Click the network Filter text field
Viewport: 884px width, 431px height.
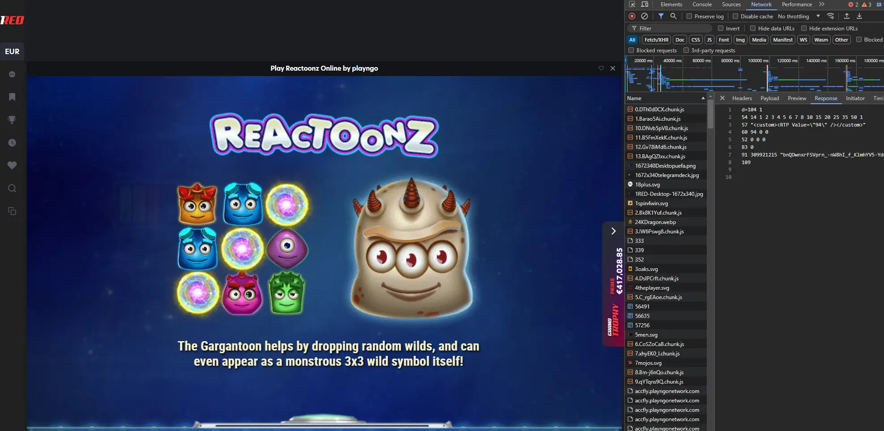click(670, 28)
